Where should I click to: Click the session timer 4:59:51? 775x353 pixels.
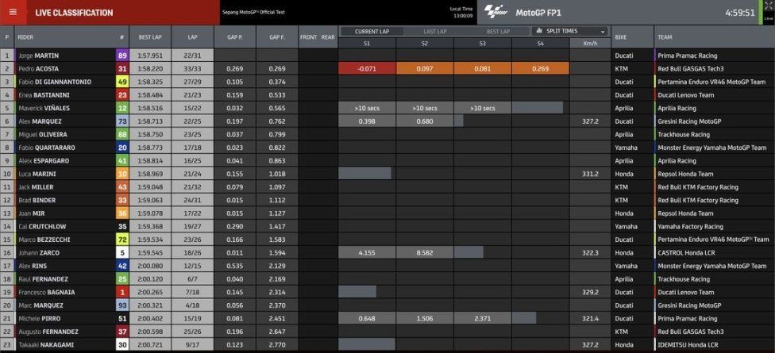click(740, 13)
